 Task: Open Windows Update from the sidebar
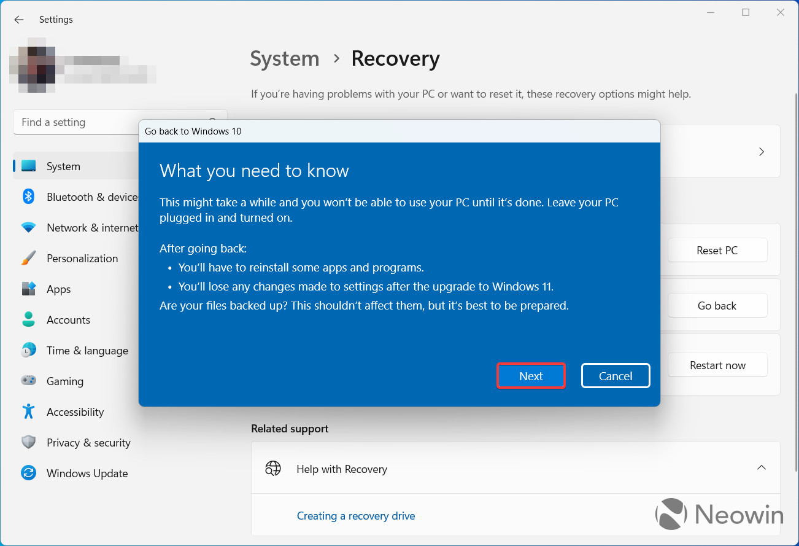(87, 474)
